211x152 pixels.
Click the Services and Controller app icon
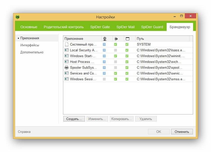67,73
